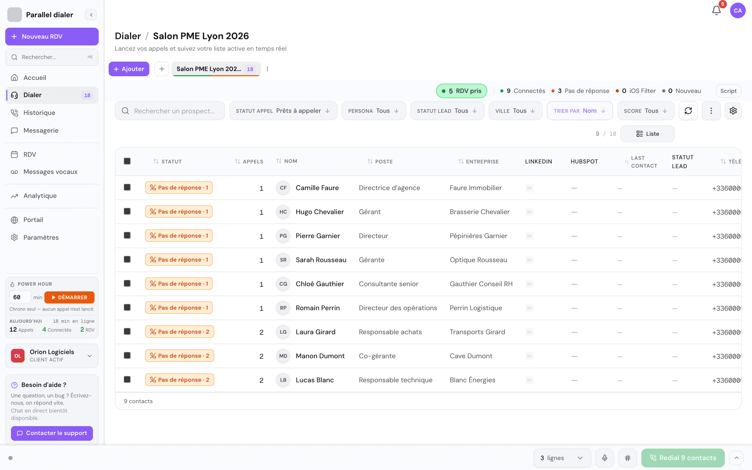Open the Persona filter dropdown
The image size is (752, 470).
click(373, 111)
